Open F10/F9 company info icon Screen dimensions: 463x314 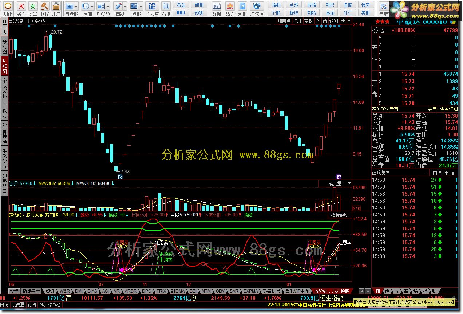(x=102, y=6)
